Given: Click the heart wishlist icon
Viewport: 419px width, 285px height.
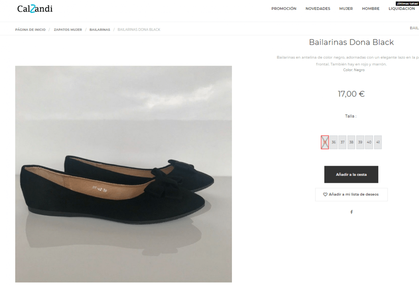Looking at the screenshot, I should coord(325,194).
